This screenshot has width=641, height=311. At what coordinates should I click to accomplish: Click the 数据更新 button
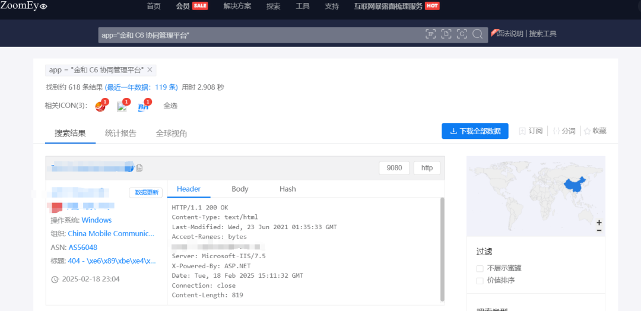click(146, 193)
